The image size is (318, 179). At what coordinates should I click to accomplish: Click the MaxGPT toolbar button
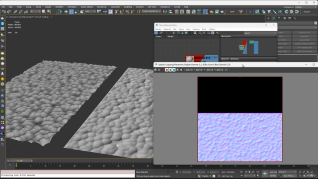tap(307, 12)
